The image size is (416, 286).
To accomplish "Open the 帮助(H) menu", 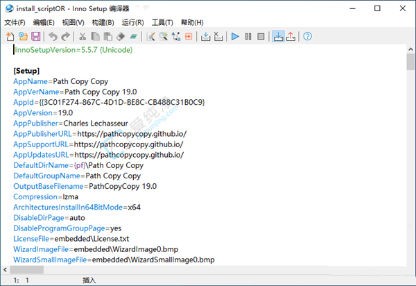I will (192, 23).
